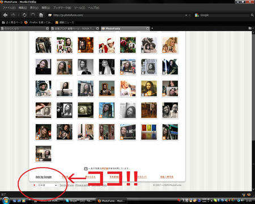The image size is (255, 204).
Task: Reload the PhotoFunia page
Action: pos(24,15)
